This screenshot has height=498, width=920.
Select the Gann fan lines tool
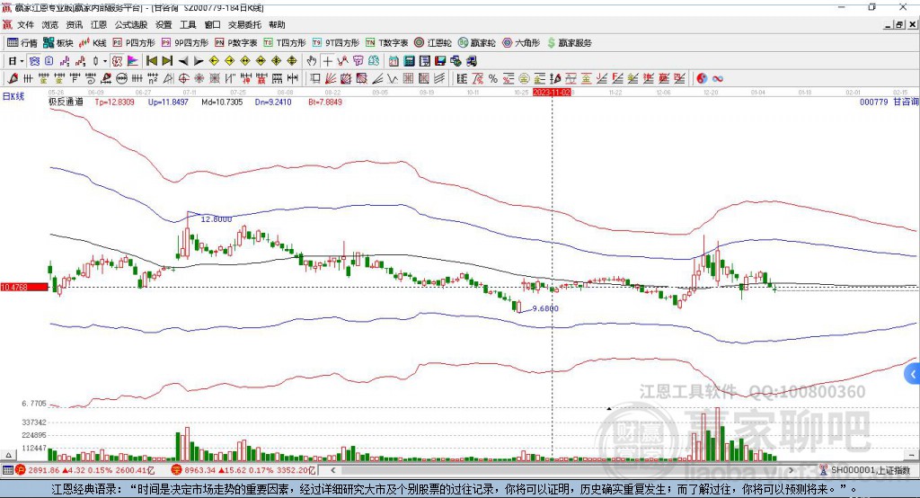[x=331, y=78]
